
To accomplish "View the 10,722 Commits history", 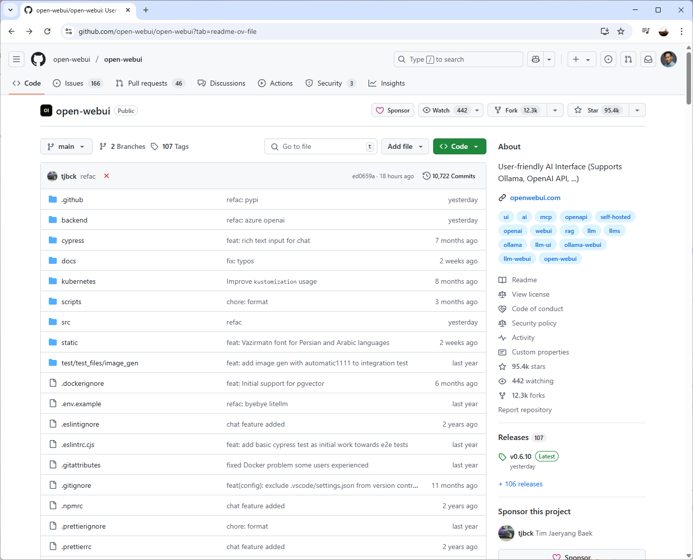I will [x=449, y=176].
